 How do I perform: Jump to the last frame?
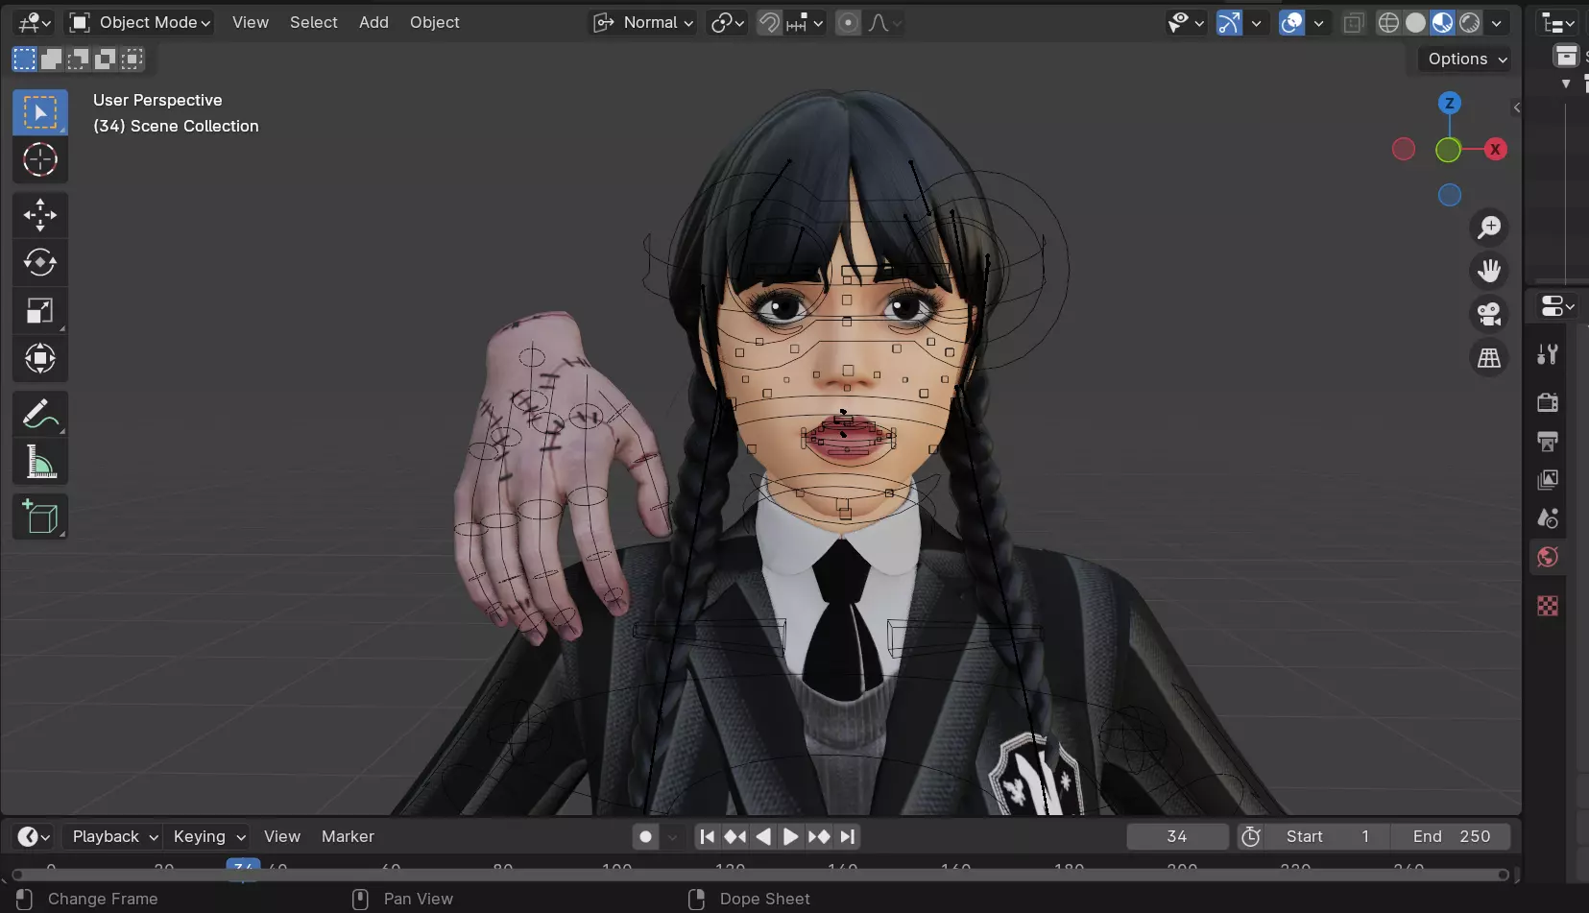[847, 837]
